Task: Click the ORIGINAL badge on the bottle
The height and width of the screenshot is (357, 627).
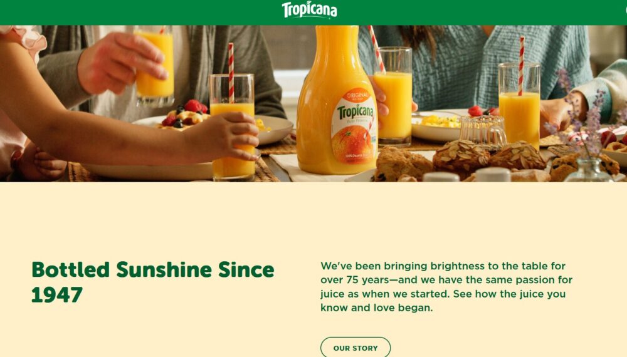Action: click(x=357, y=96)
